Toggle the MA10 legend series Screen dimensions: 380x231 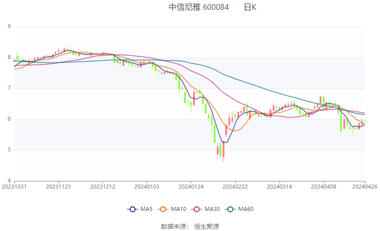tap(172, 209)
